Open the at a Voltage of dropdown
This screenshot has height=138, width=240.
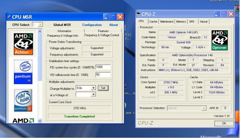point(93,95)
